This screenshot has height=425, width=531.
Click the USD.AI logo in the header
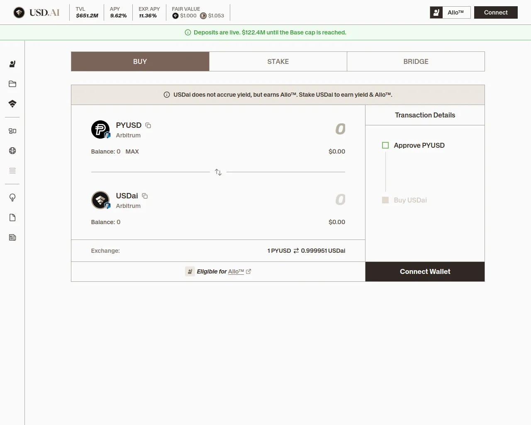37,12
